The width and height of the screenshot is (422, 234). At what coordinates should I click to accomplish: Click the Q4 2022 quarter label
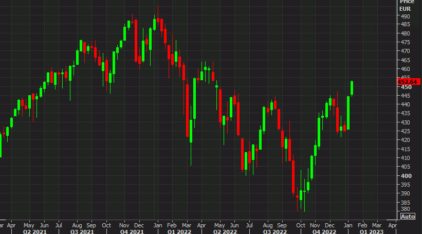coord(324,231)
